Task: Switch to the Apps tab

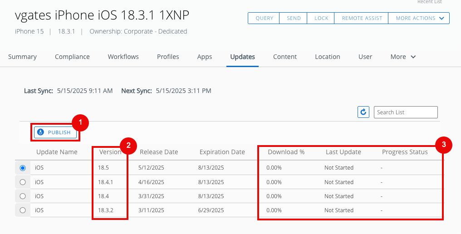Action: [205, 57]
